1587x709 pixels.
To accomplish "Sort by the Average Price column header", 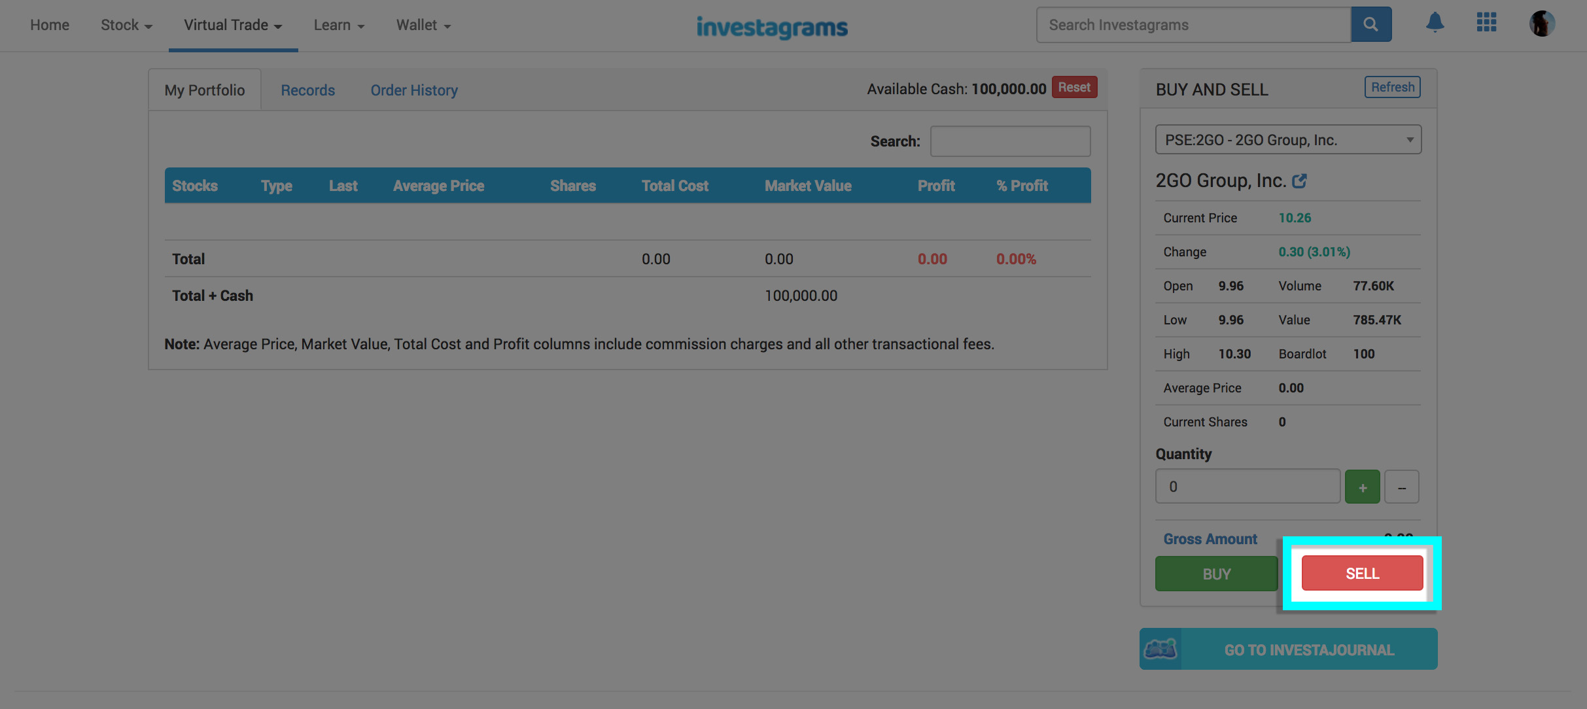I will [439, 186].
